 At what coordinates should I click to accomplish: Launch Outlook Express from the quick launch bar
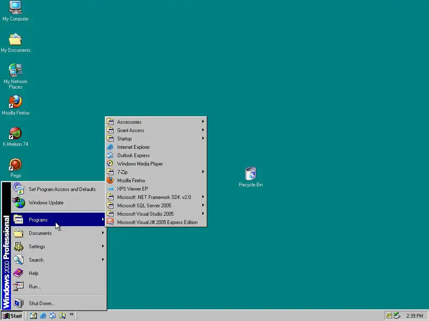(x=52, y=316)
